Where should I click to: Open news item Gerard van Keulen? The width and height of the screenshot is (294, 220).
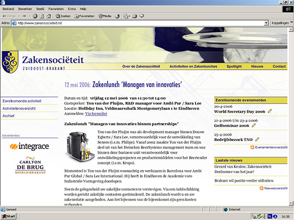(243, 169)
